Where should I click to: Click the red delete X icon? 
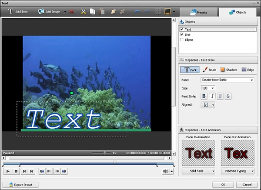[x=71, y=11]
